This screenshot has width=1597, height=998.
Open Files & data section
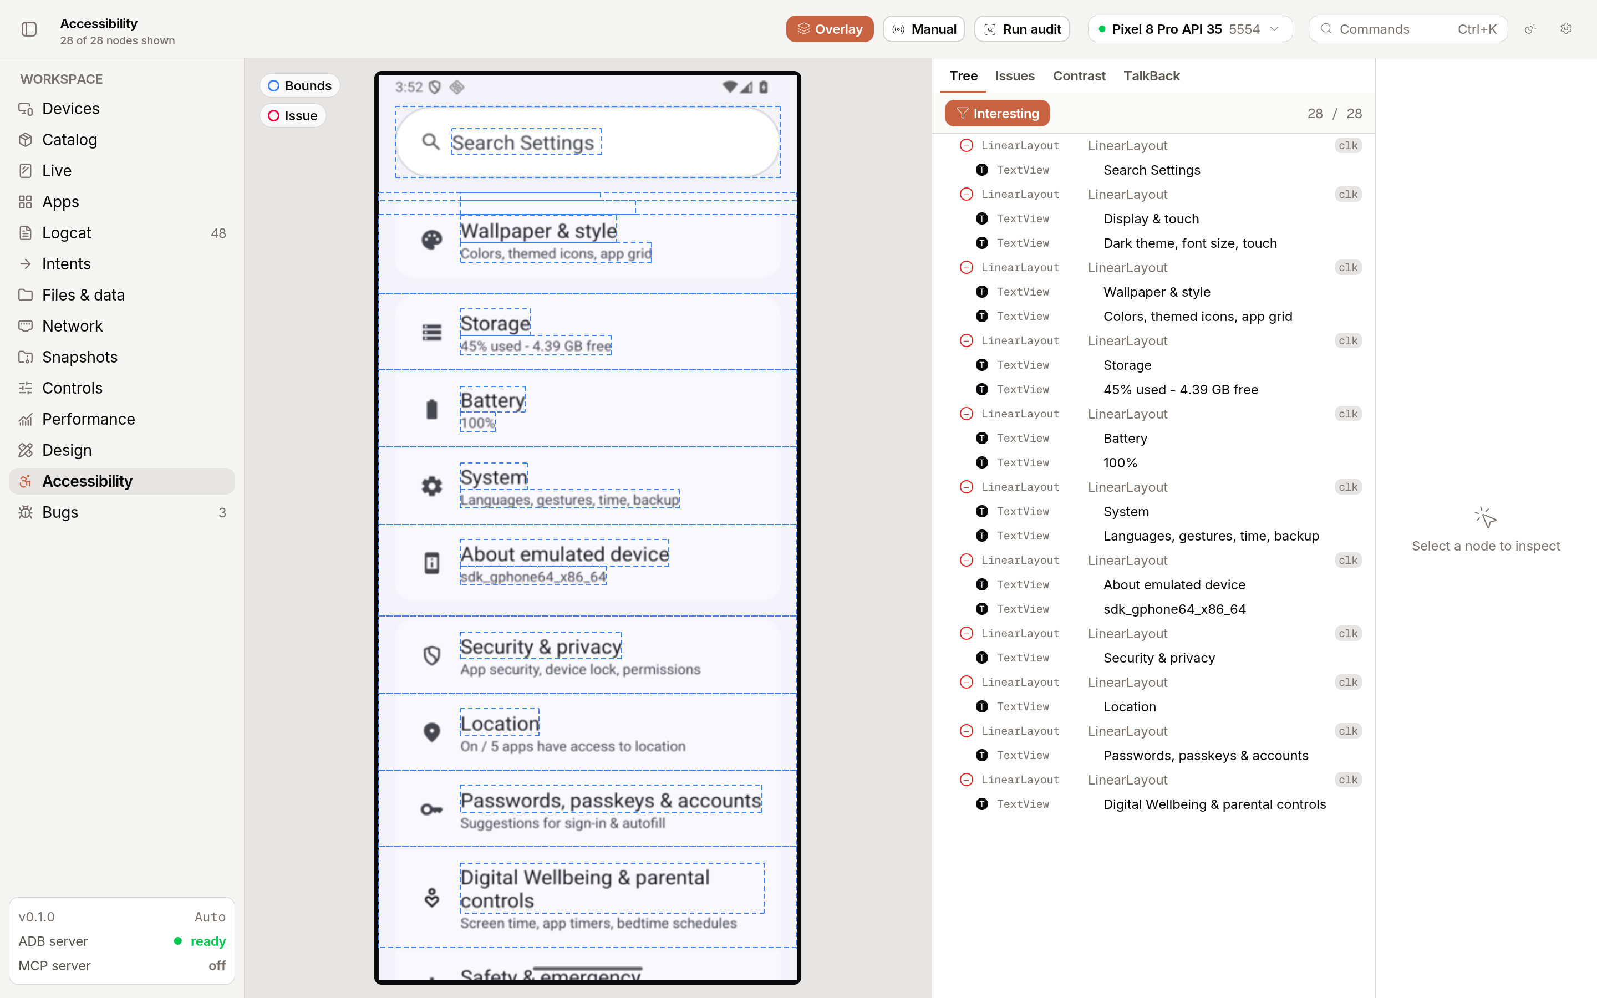[x=122, y=294]
